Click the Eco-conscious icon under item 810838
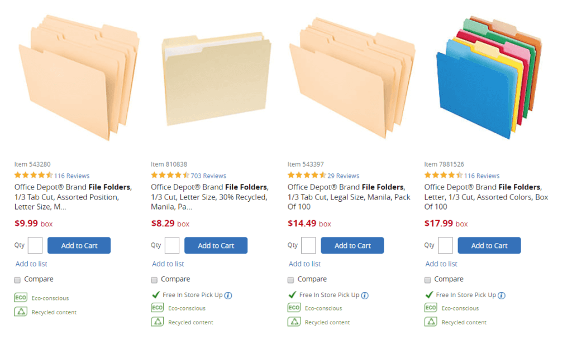The width and height of the screenshot is (572, 340). coord(157,308)
